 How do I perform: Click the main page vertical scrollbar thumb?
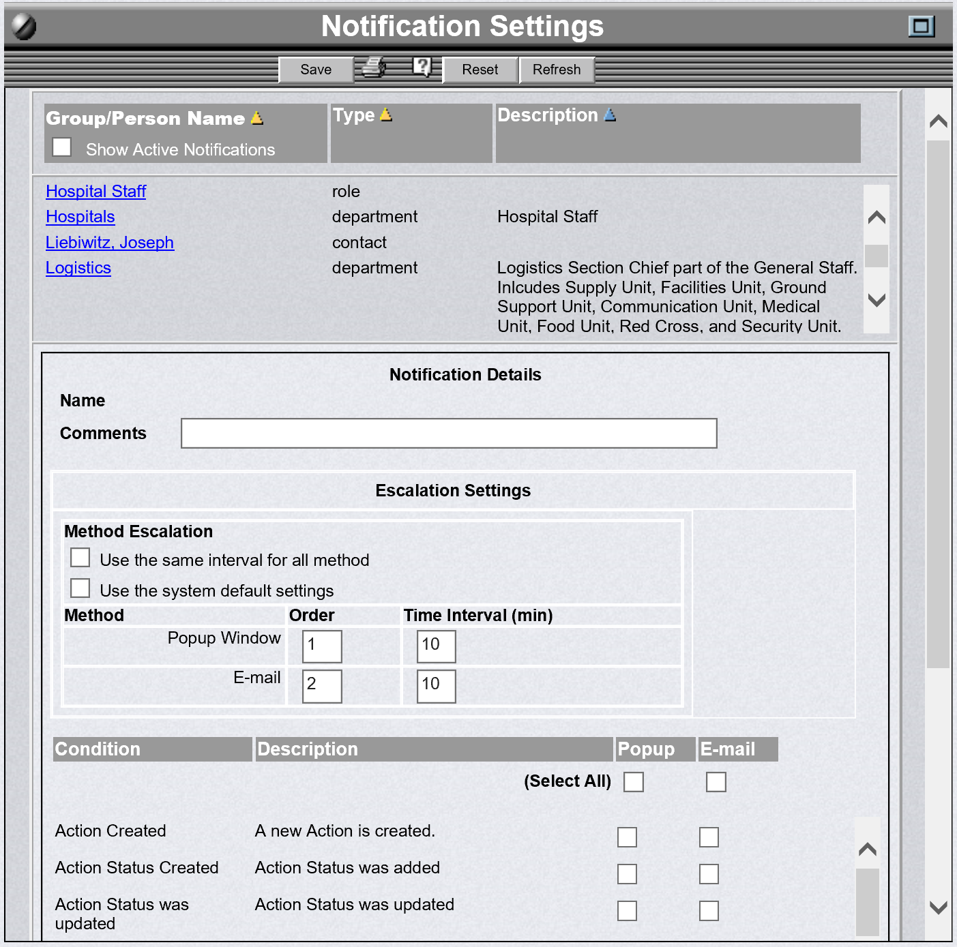click(x=939, y=402)
